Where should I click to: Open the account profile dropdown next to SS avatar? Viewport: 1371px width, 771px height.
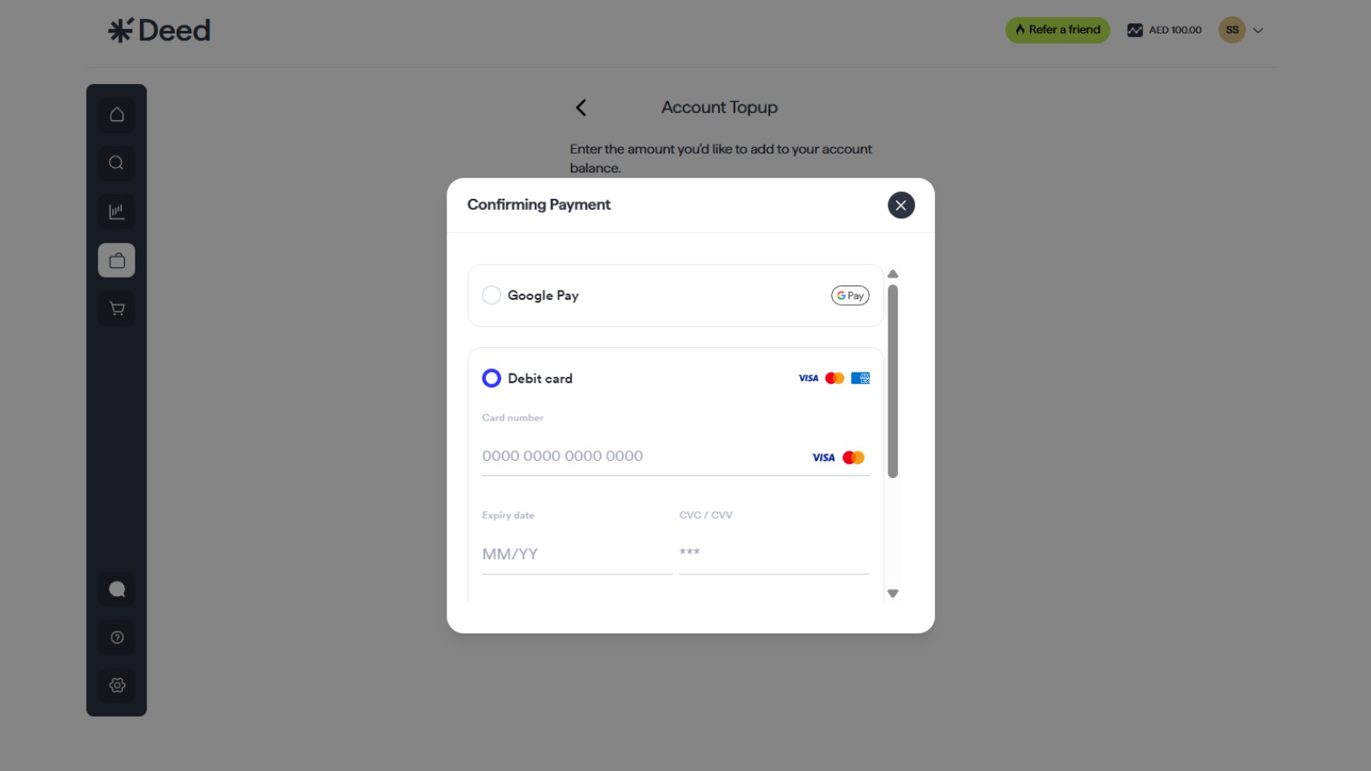1258,30
